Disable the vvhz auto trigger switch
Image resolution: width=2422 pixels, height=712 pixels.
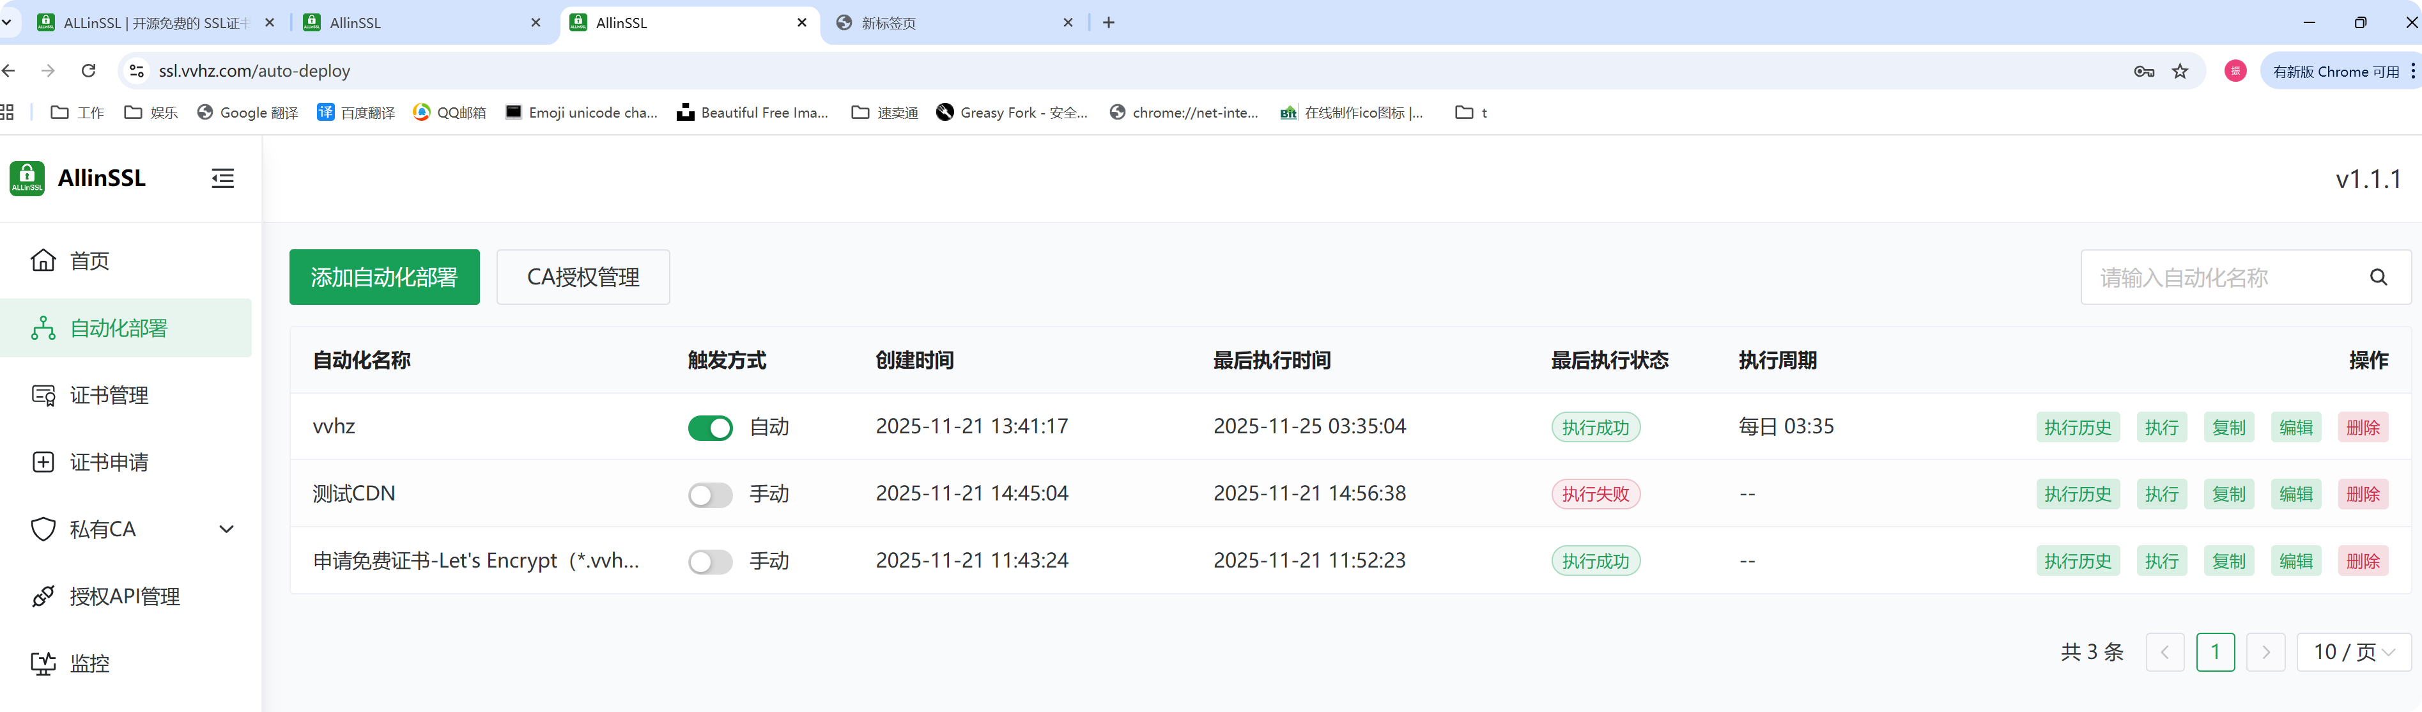tap(710, 428)
